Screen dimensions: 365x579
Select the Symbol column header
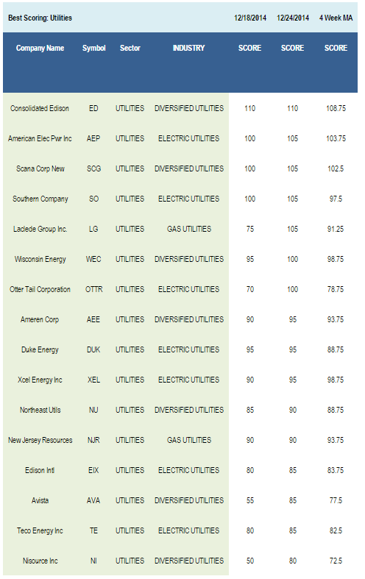(94, 48)
